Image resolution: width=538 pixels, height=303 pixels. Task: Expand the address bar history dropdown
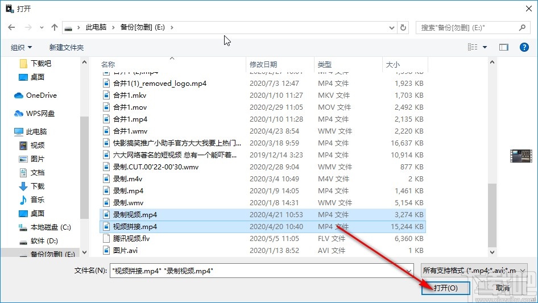(x=391, y=27)
